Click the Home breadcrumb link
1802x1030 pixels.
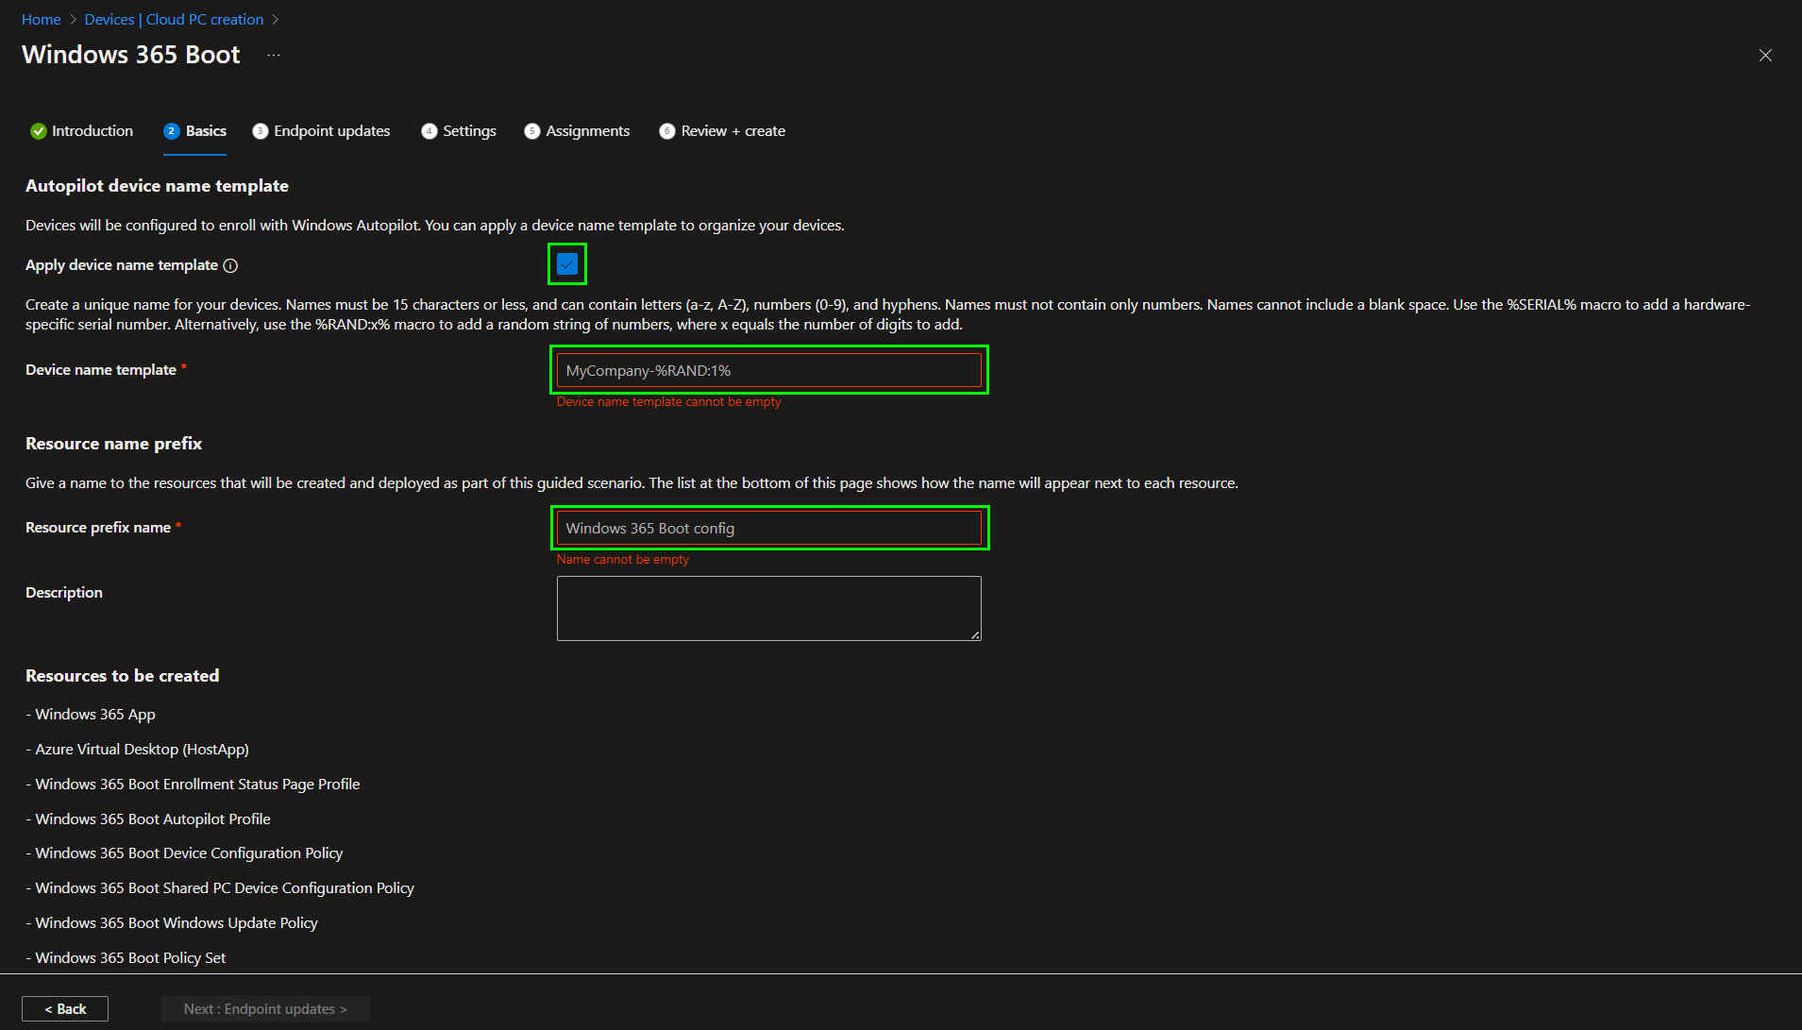click(42, 20)
